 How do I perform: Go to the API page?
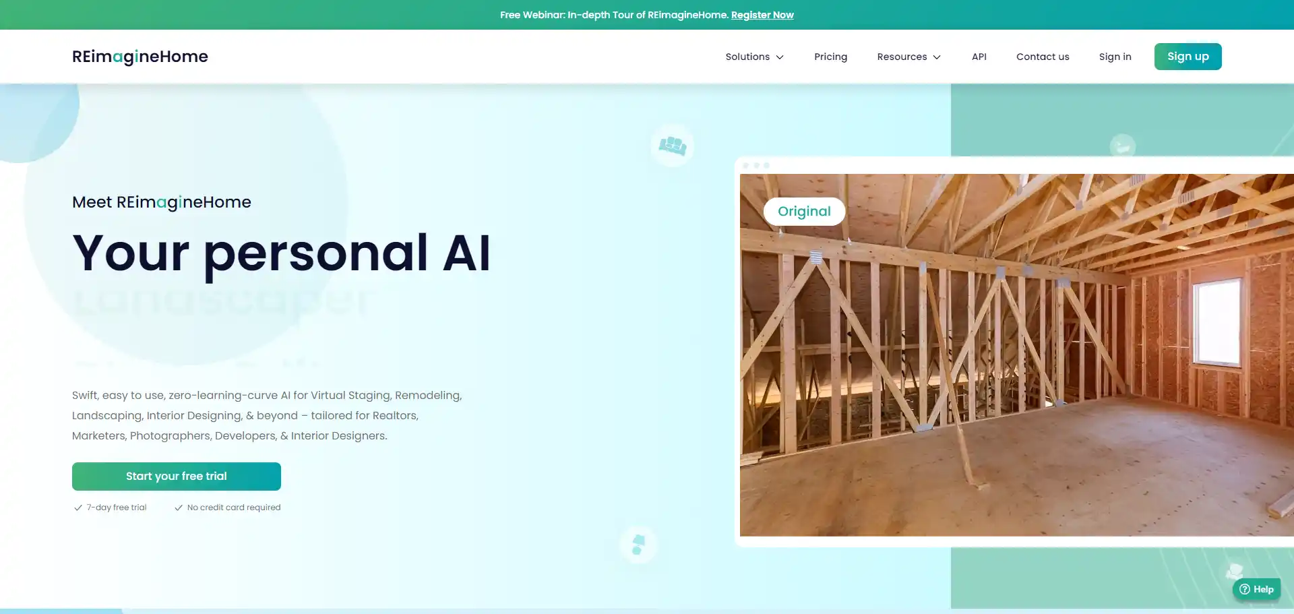click(x=979, y=57)
